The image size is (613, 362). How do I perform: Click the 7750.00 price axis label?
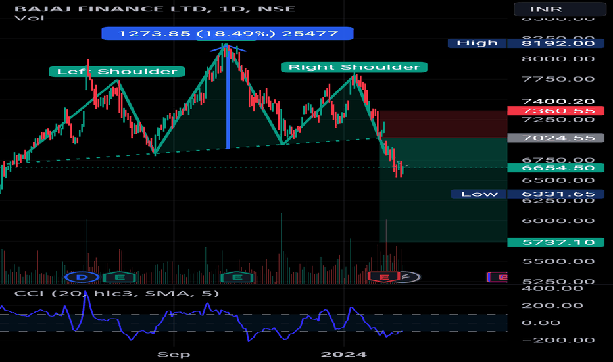(x=558, y=79)
